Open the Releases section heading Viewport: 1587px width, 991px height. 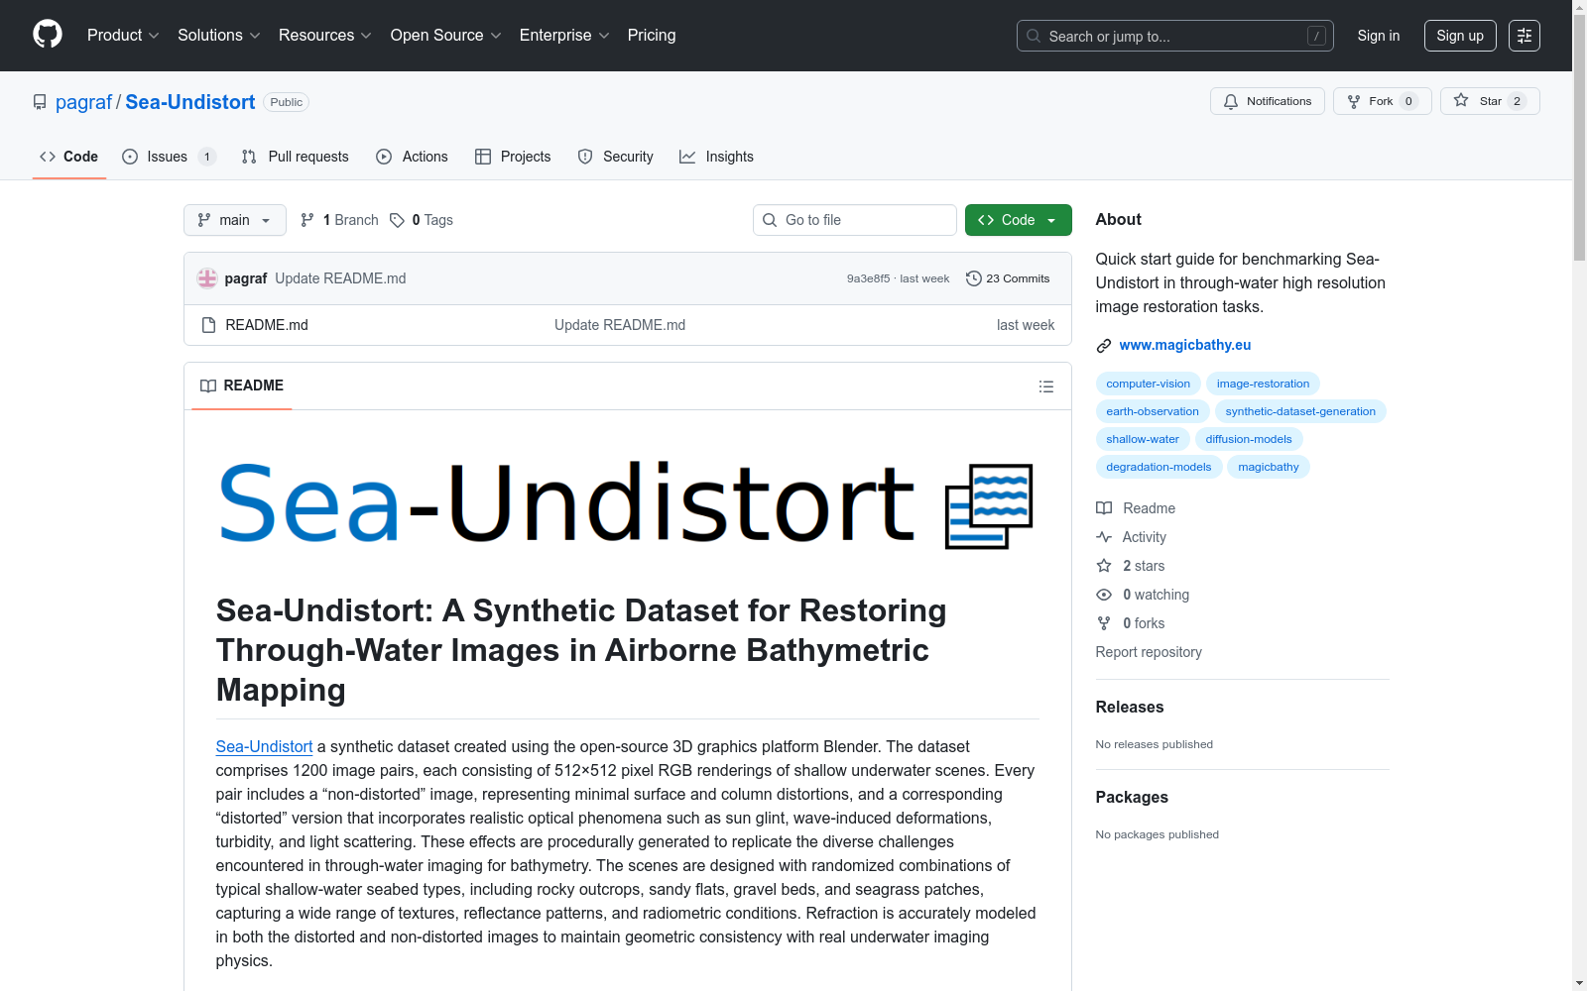[1130, 707]
